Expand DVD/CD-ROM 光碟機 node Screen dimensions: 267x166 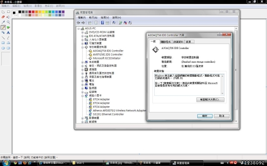point(83,32)
